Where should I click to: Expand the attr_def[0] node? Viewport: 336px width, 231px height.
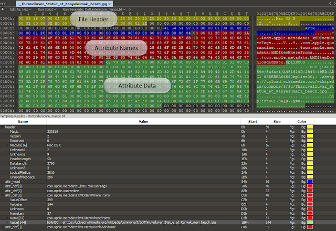pos(2,186)
